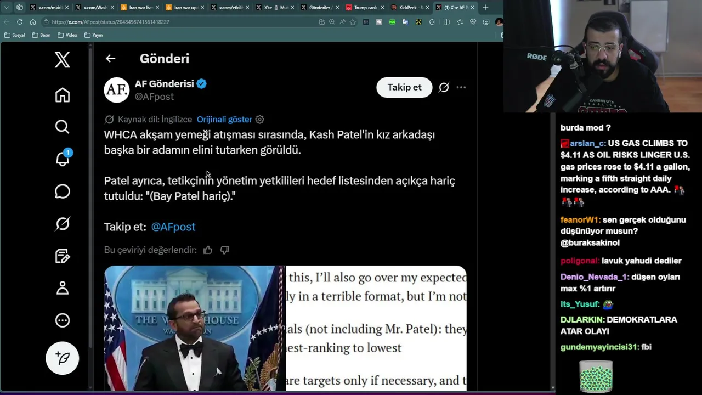Screen dimensions: 702x395
Task: Click the @buraksakinol mention in chat
Action: pos(590,243)
